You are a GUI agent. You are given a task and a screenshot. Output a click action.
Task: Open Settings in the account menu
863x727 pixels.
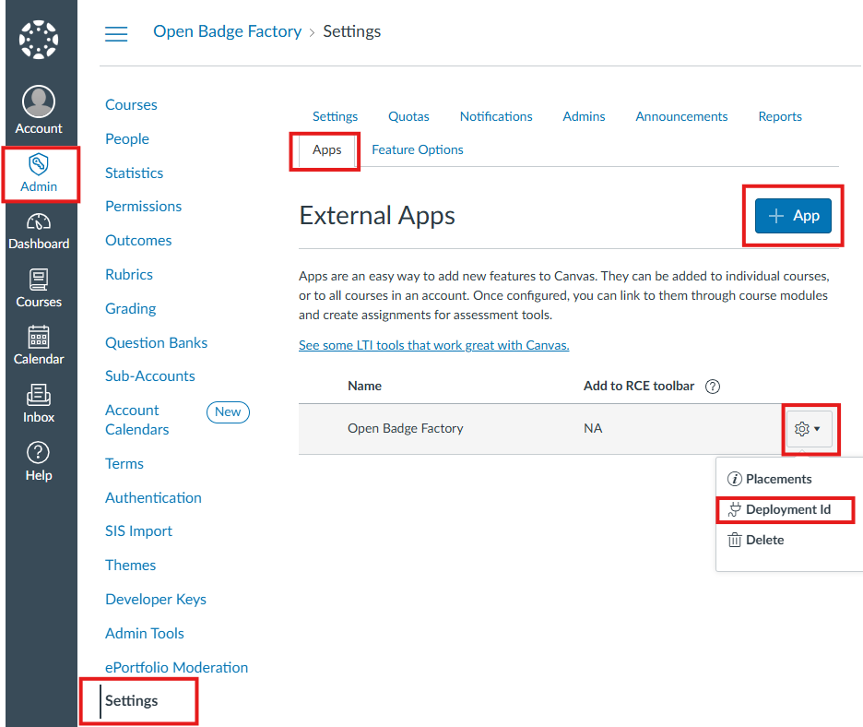click(x=131, y=701)
